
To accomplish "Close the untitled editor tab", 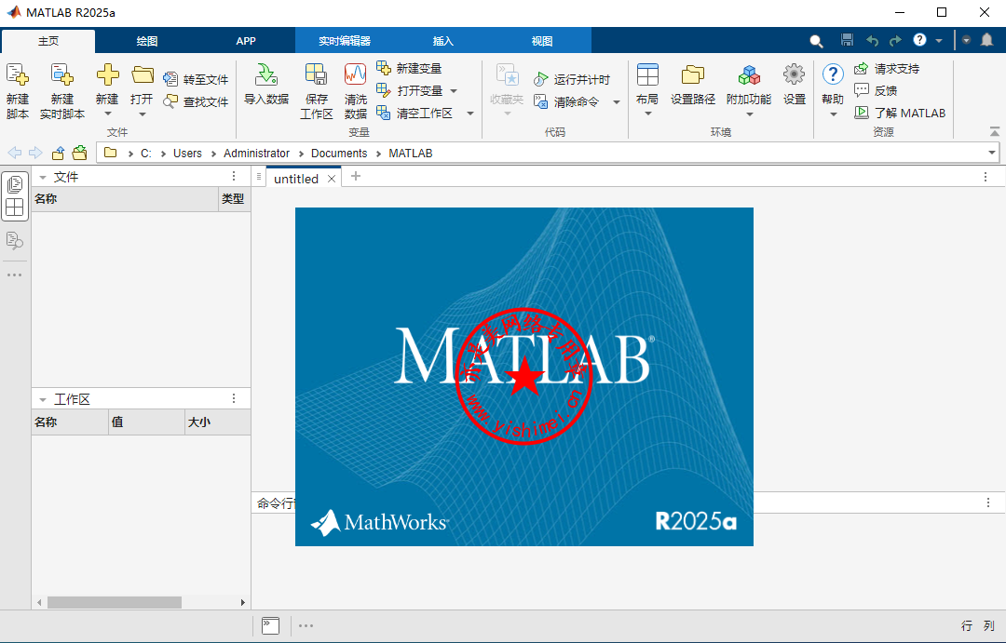I will pos(332,179).
